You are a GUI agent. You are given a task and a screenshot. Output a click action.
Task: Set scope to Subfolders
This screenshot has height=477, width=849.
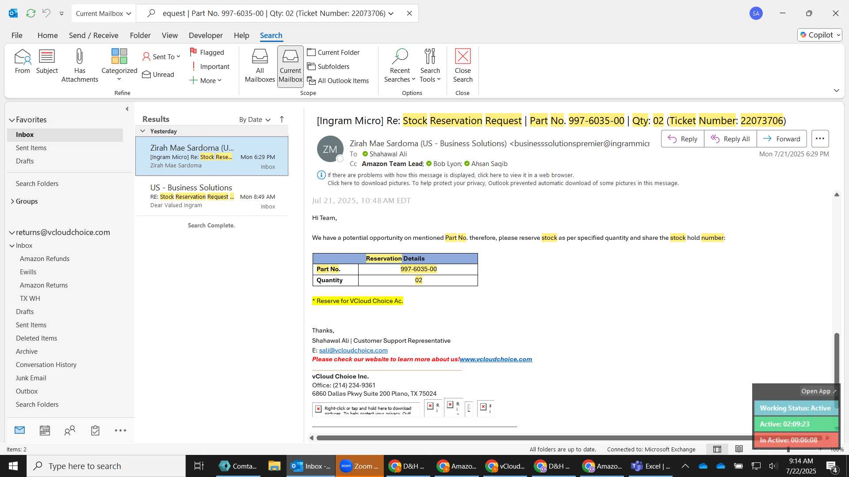[329, 66]
